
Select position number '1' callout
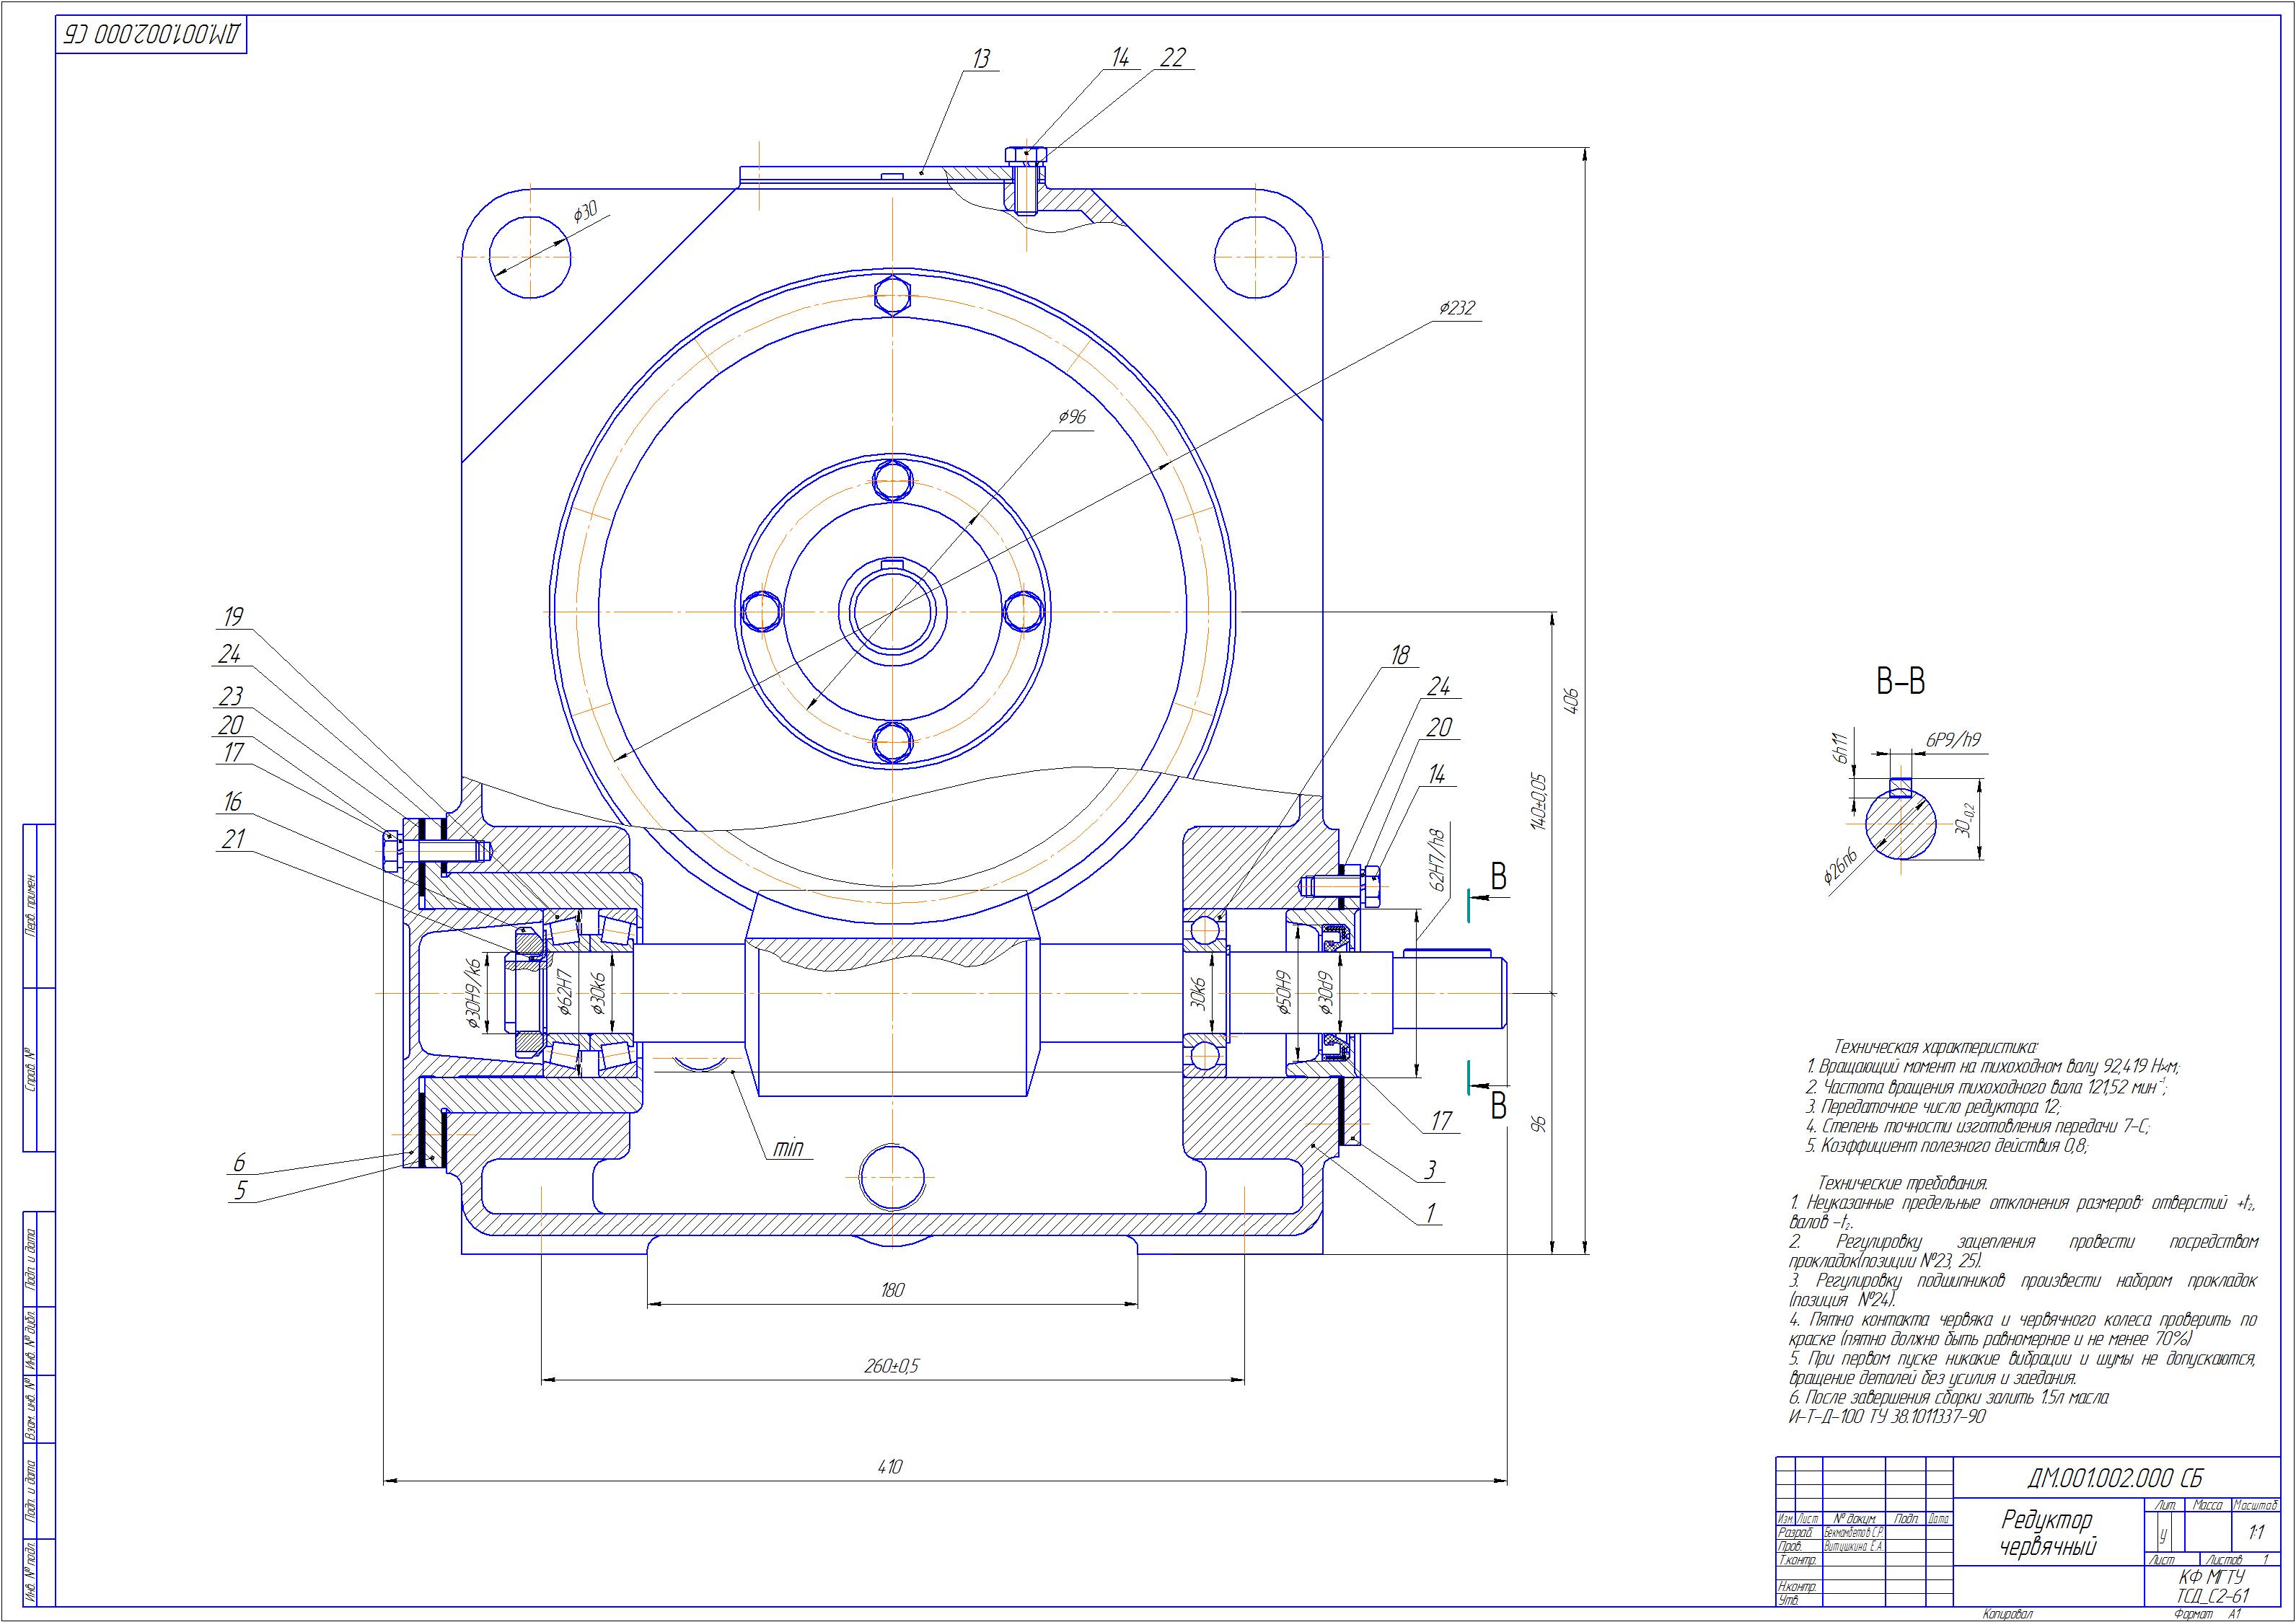pos(1431,1213)
